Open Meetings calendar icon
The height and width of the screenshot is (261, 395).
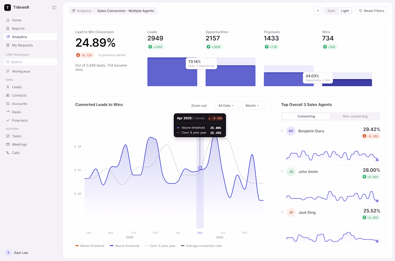[x=8, y=144]
